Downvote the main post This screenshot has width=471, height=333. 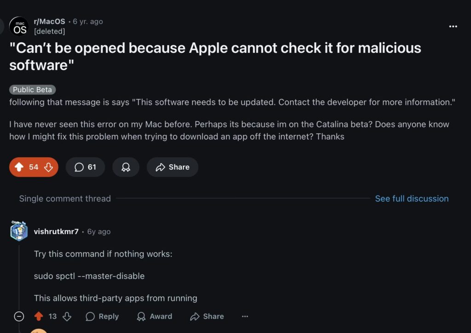(48, 167)
